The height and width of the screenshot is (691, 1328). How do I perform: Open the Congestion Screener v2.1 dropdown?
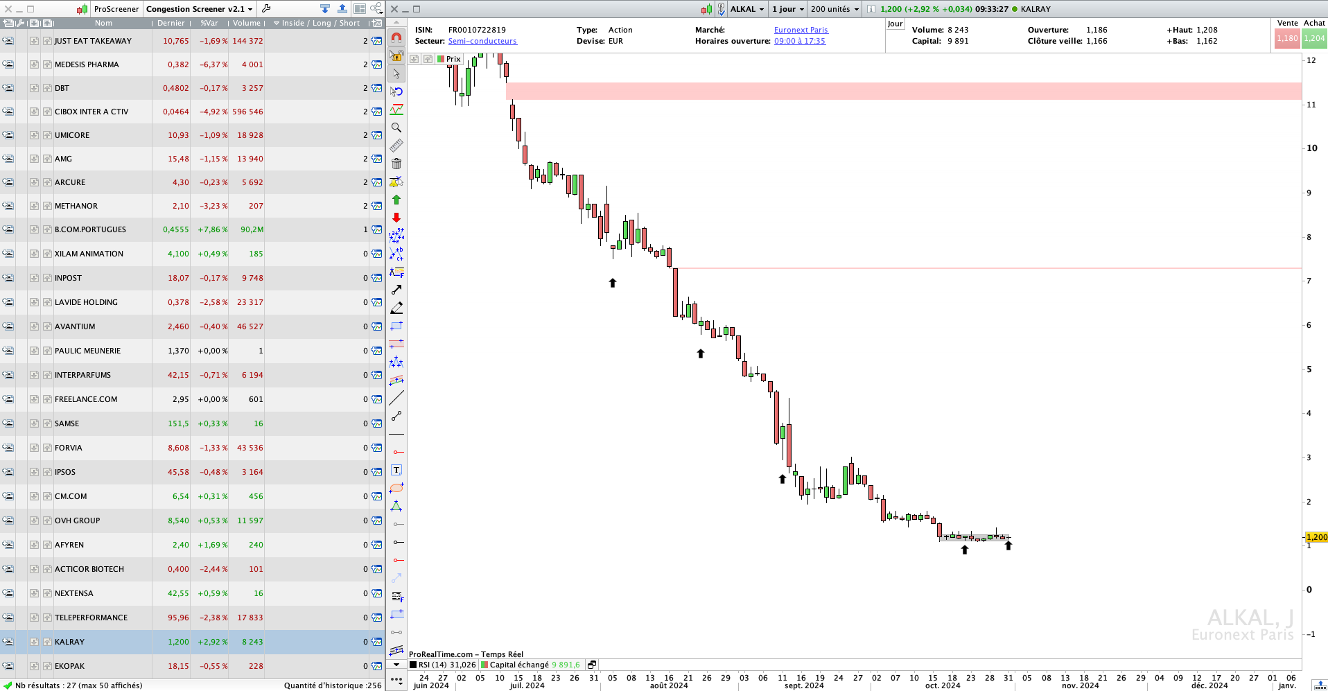point(200,9)
